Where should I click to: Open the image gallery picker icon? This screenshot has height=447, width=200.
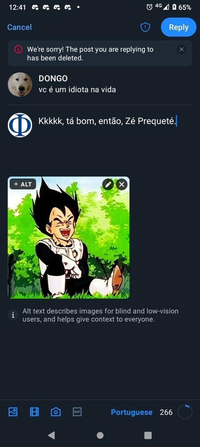13,412
